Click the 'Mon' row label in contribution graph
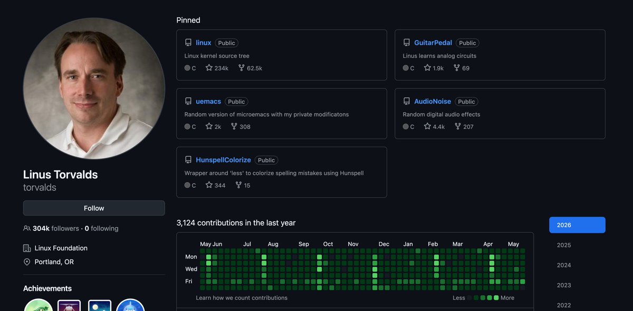 (191, 257)
